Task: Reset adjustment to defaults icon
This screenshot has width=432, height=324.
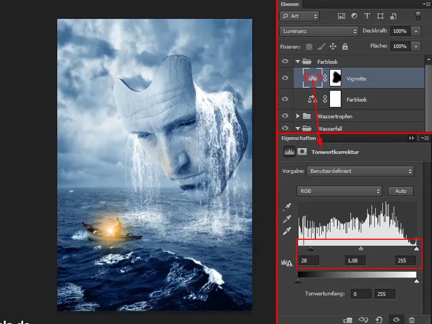Action: pos(379,320)
